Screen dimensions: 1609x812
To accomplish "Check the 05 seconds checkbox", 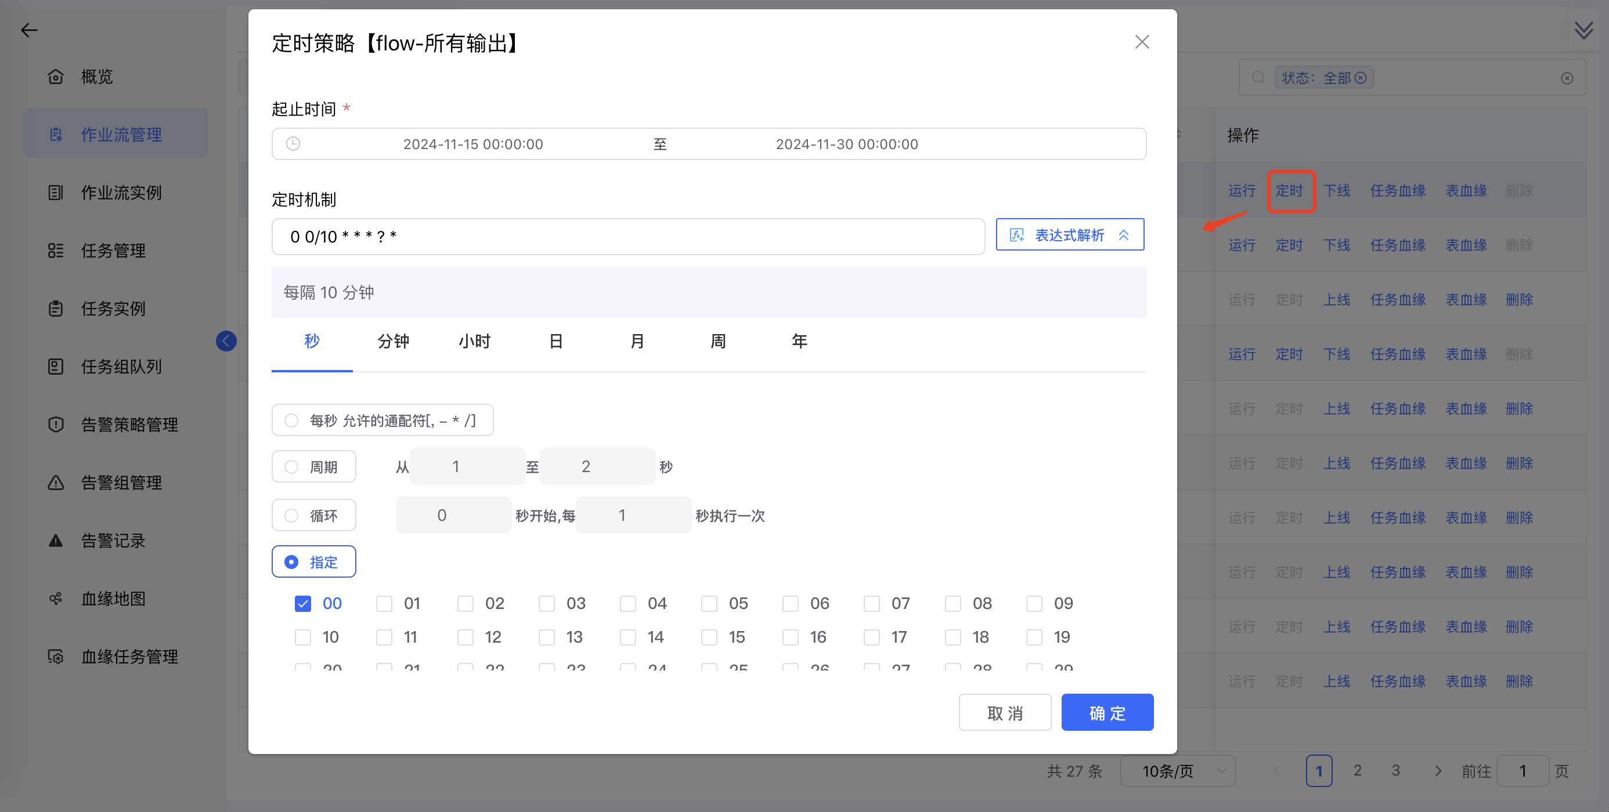I will 709,603.
